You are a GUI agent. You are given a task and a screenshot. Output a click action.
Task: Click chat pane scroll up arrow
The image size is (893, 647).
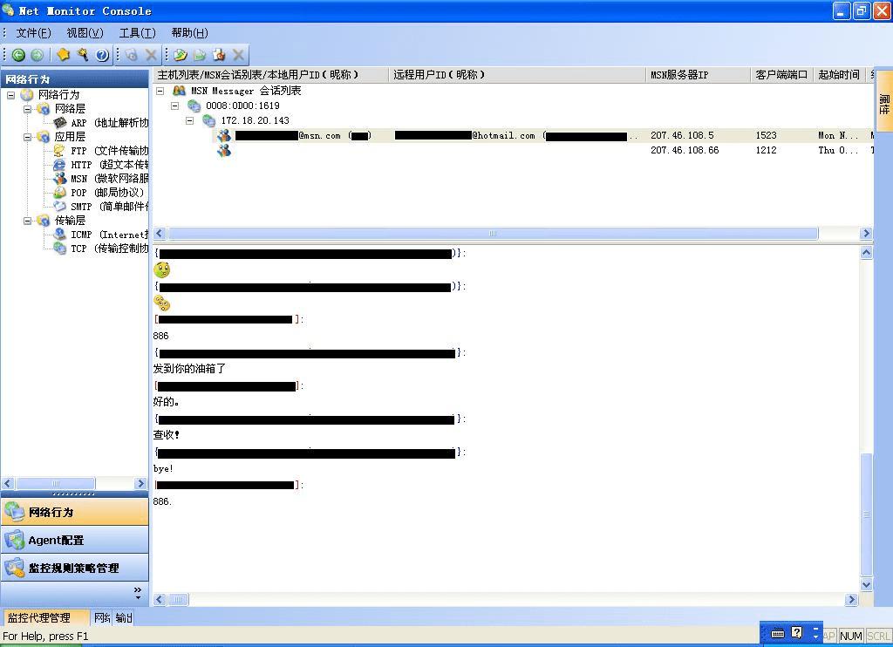click(x=866, y=252)
